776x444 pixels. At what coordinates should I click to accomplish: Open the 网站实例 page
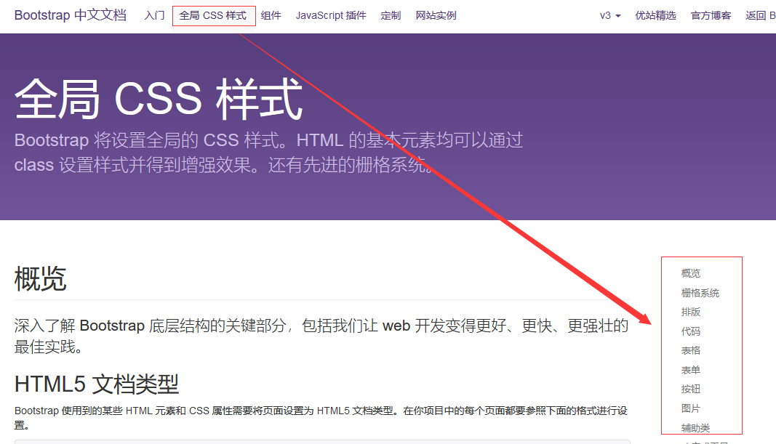click(436, 15)
